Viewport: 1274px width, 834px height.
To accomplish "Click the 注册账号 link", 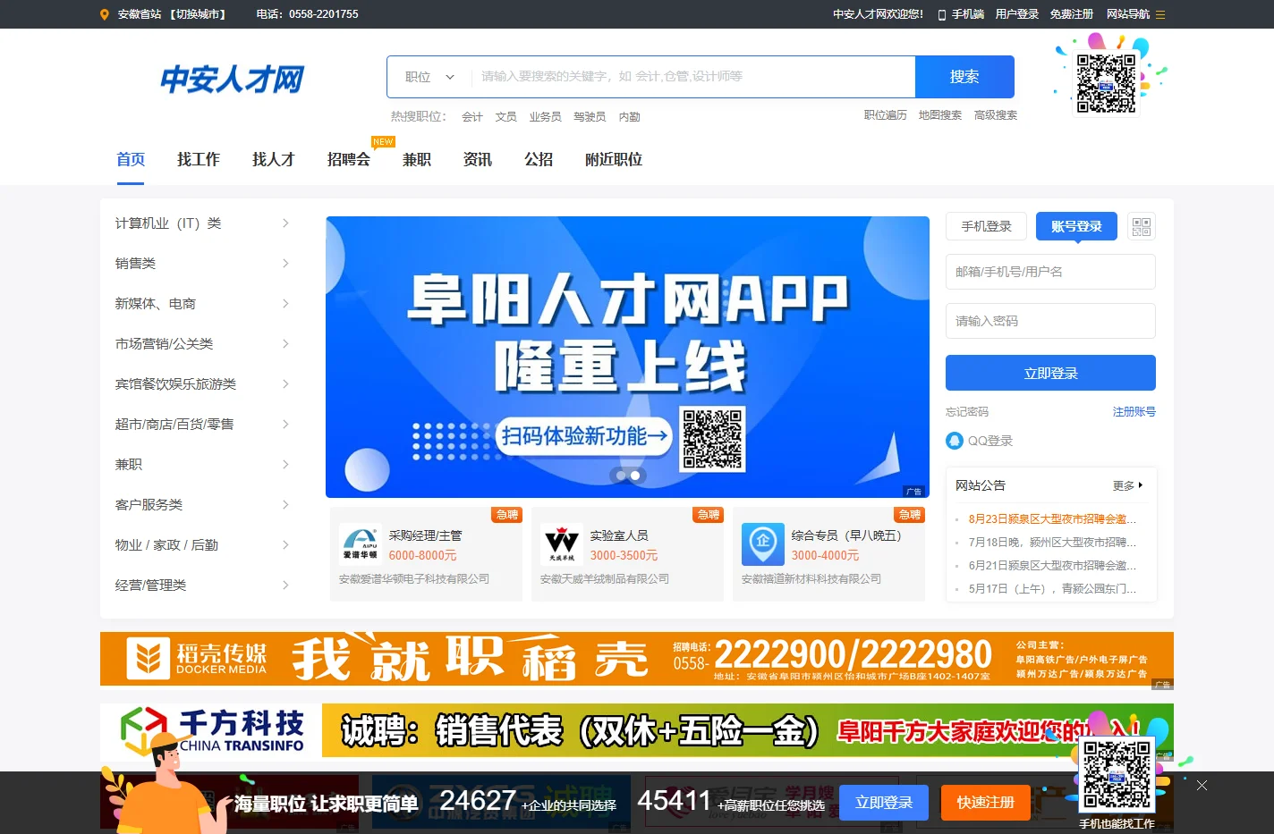I will click(x=1134, y=412).
